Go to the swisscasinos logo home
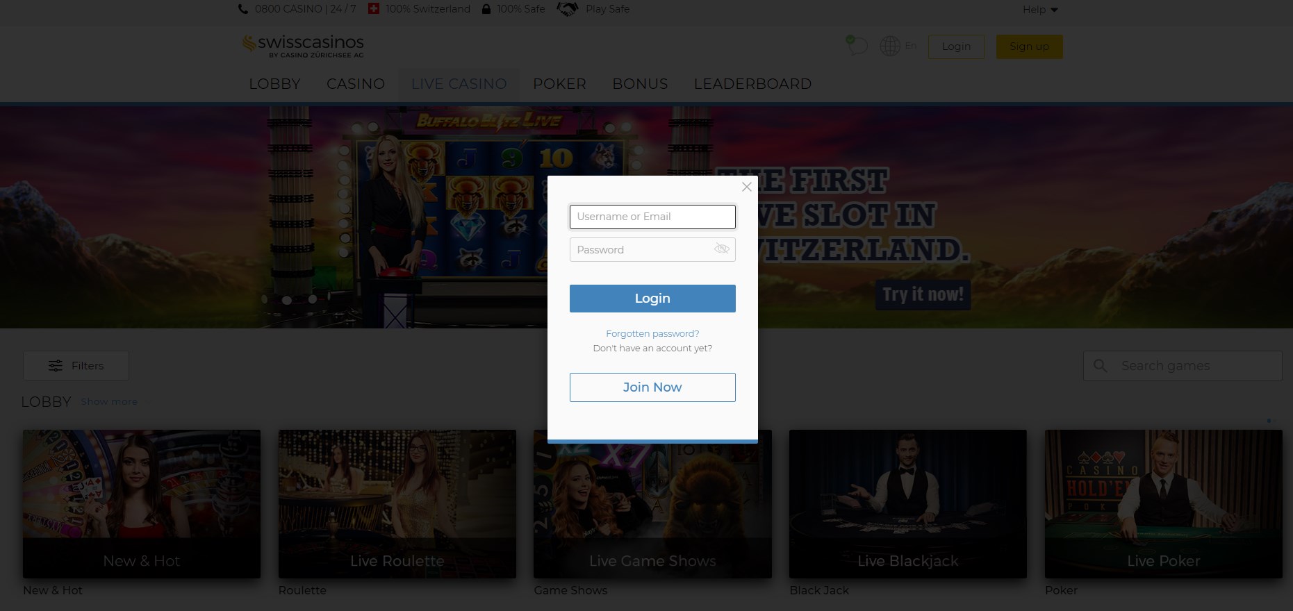 point(303,46)
